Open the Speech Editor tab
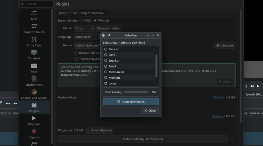This screenshot has width=263, height=146. (253, 94)
